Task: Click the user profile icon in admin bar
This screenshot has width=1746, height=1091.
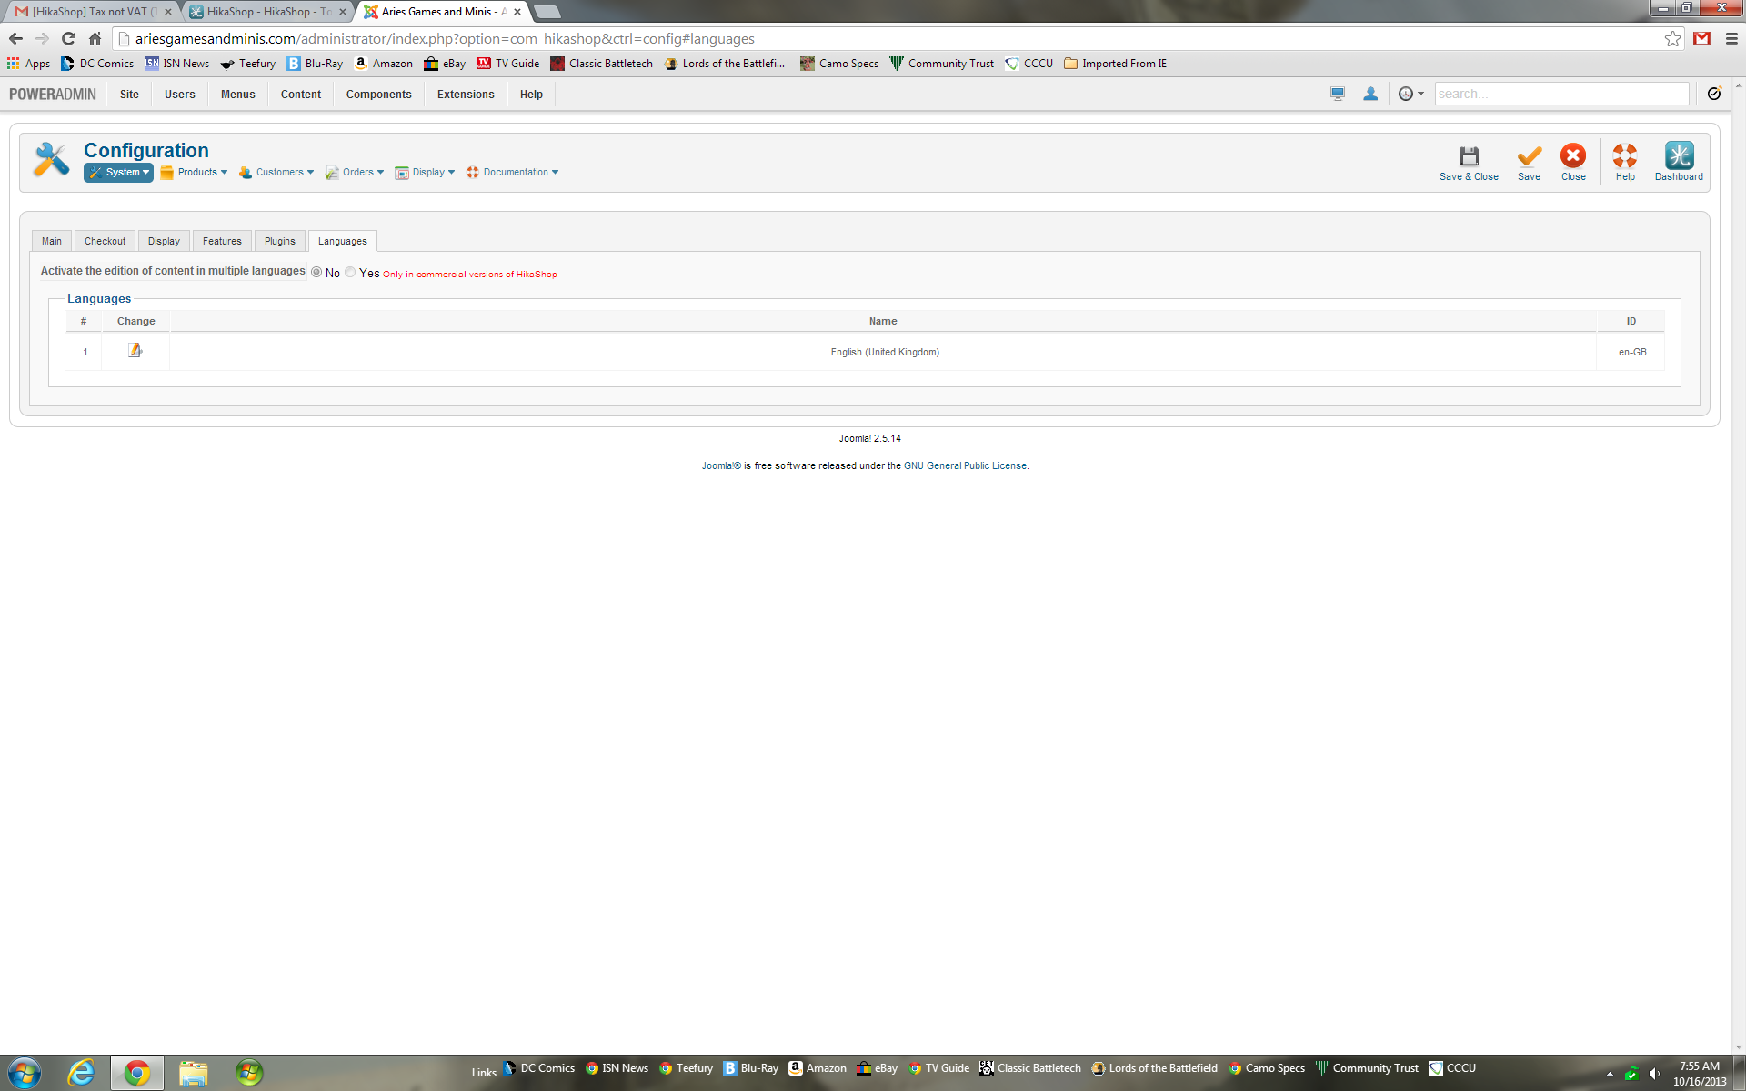Action: pyautogui.click(x=1370, y=94)
